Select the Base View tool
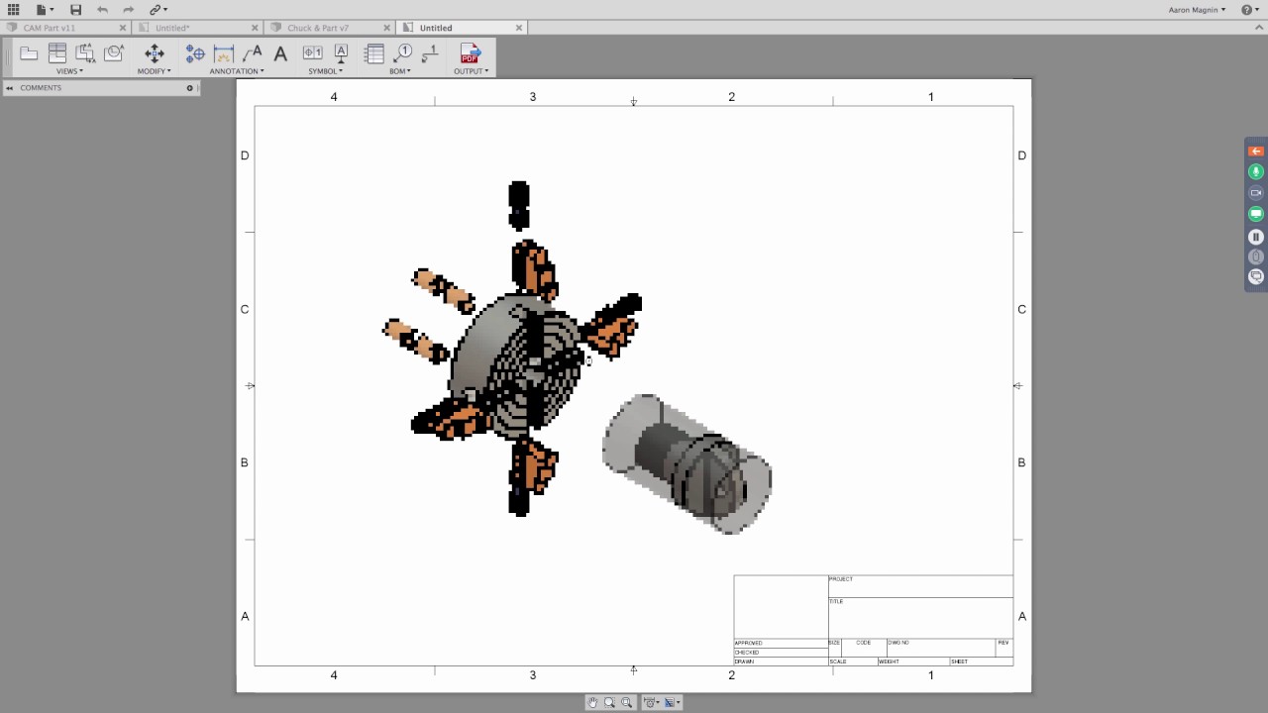The width and height of the screenshot is (1268, 713). pyautogui.click(x=29, y=53)
